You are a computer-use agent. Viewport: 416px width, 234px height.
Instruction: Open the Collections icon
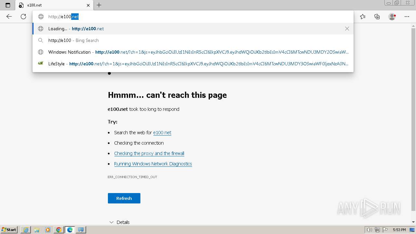point(377,17)
